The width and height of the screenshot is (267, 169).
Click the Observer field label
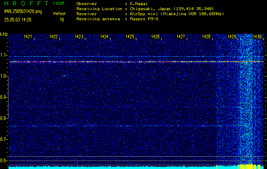pos(87,3)
